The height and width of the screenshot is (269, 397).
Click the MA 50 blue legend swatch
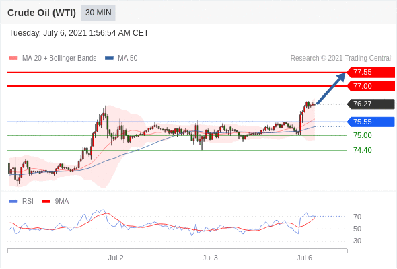(x=109, y=59)
